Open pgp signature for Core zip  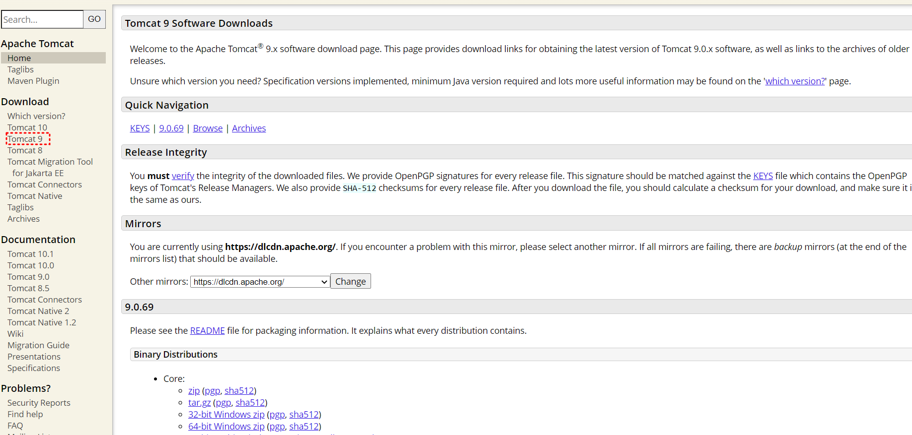pyautogui.click(x=212, y=390)
